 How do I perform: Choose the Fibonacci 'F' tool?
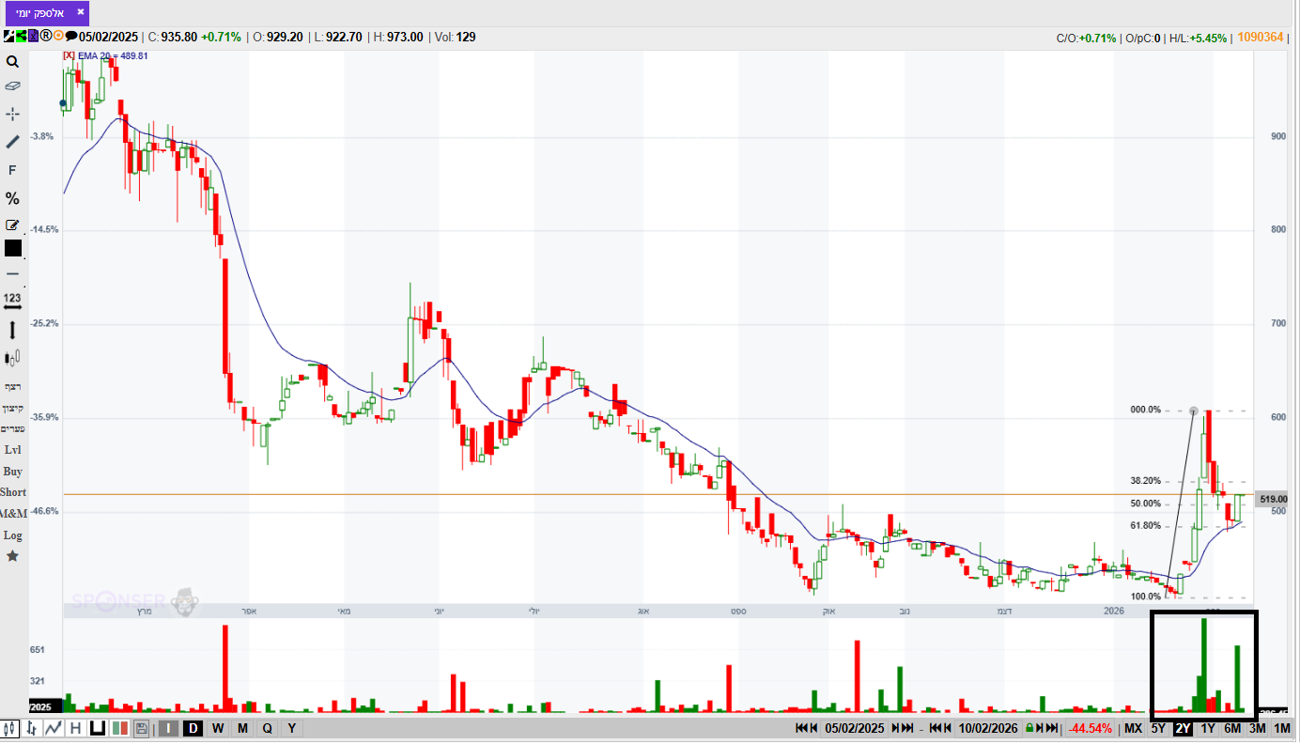pyautogui.click(x=12, y=170)
